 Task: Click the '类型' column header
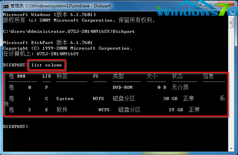pyautogui.click(x=118, y=76)
